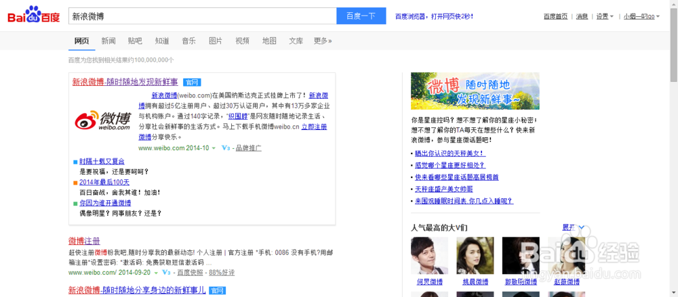
Task: Open 来围观睡眠时间表 link
Action: click(x=464, y=201)
